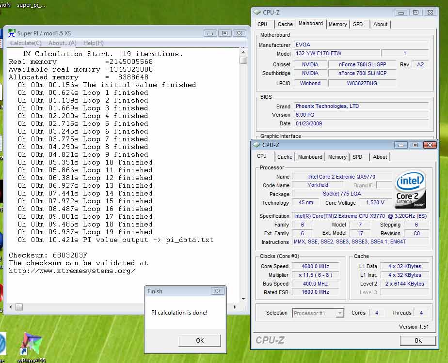
Task: Click the Package value Socket 775 LGA
Action: [x=342, y=194]
